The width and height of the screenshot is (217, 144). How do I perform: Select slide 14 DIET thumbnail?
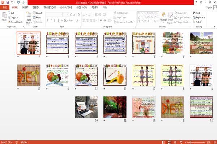click(29, 75)
